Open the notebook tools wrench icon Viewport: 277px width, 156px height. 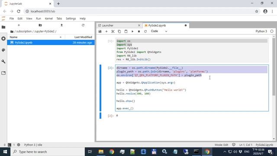[3, 62]
